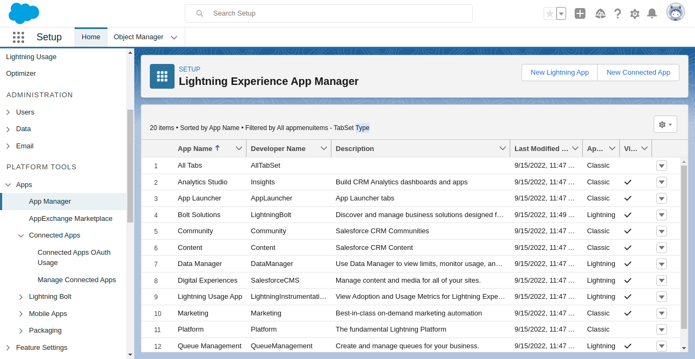This screenshot has width=695, height=359.
Task: Open the Object Manager tab chevron menu
Action: [174, 38]
